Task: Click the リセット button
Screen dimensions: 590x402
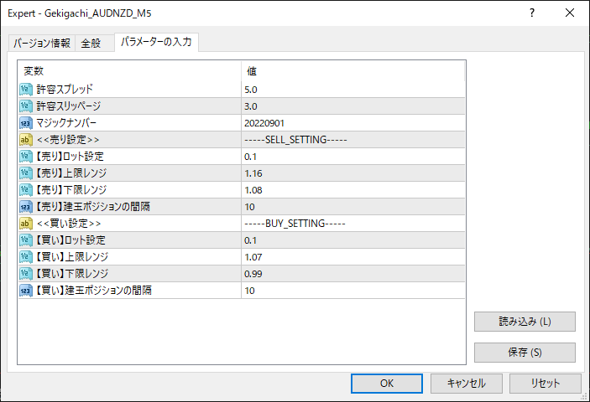Action: (x=545, y=383)
